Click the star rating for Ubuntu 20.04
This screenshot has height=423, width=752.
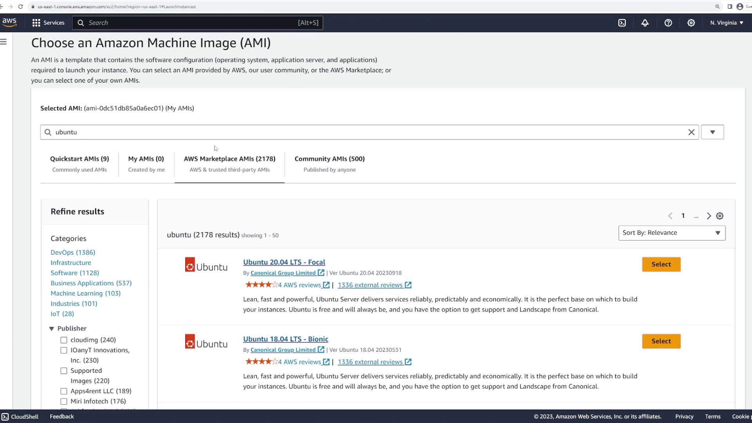[261, 285]
